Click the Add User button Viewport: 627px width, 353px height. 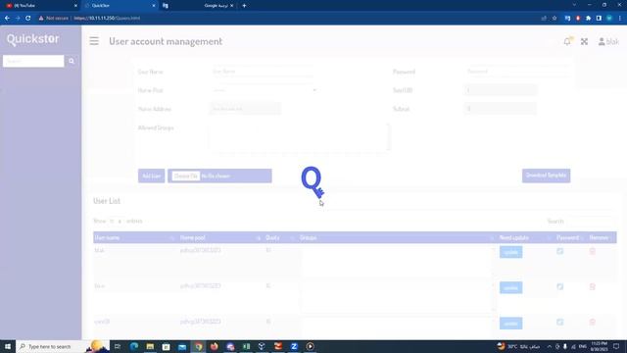tap(151, 176)
